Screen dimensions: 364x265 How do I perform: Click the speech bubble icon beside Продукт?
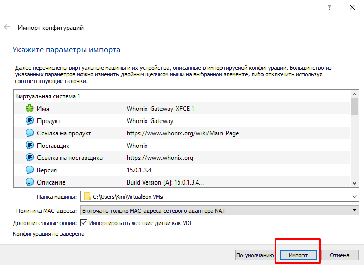pyautogui.click(x=30, y=120)
